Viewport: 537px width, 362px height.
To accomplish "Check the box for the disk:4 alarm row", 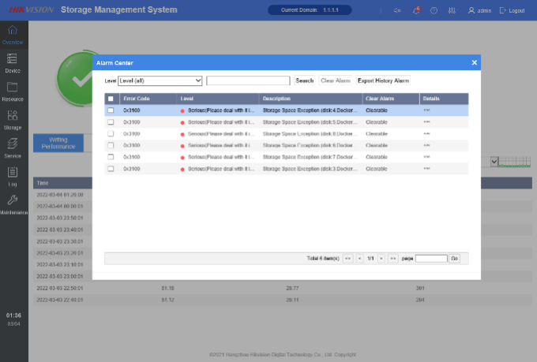I will [111, 111].
